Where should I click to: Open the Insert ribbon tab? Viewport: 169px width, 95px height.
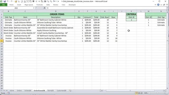tap(19, 5)
